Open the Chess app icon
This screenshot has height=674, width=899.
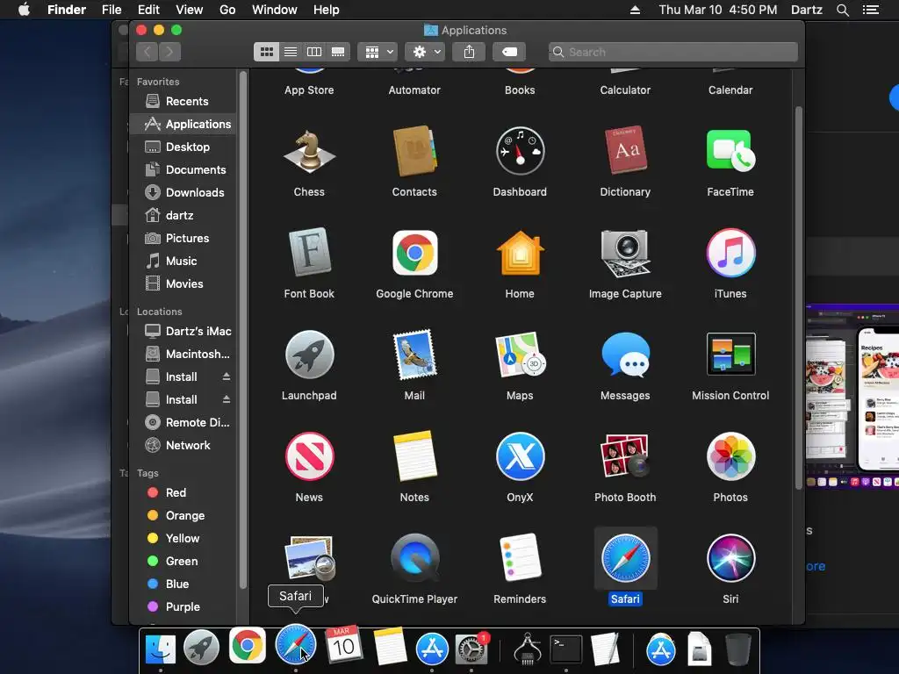point(309,152)
